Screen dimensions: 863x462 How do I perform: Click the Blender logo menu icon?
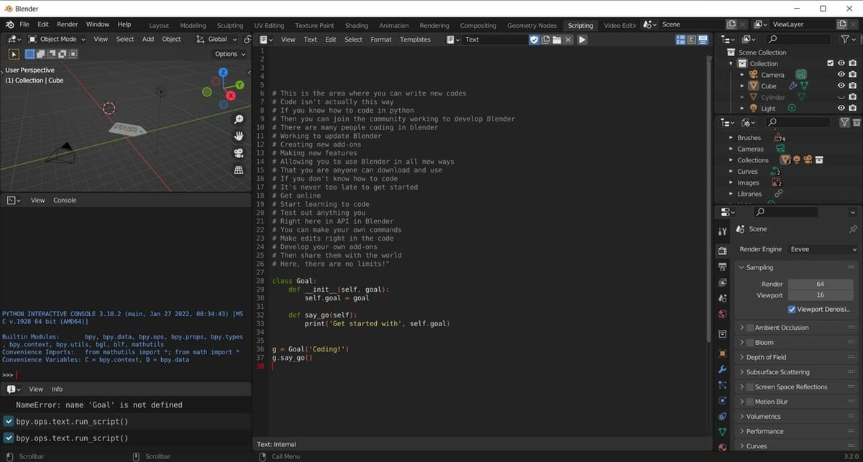pyautogui.click(x=11, y=24)
